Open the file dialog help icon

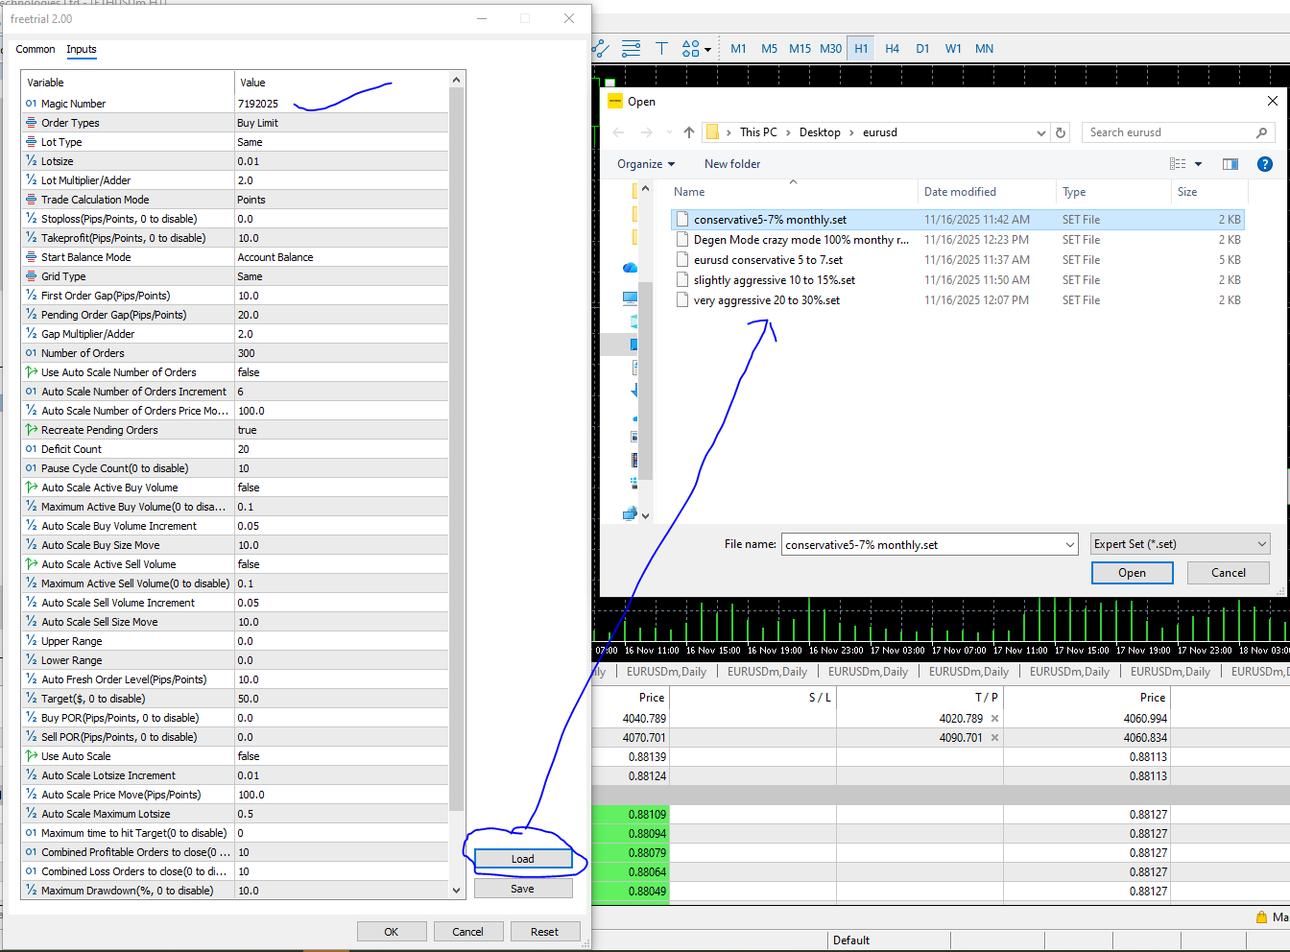[1264, 164]
